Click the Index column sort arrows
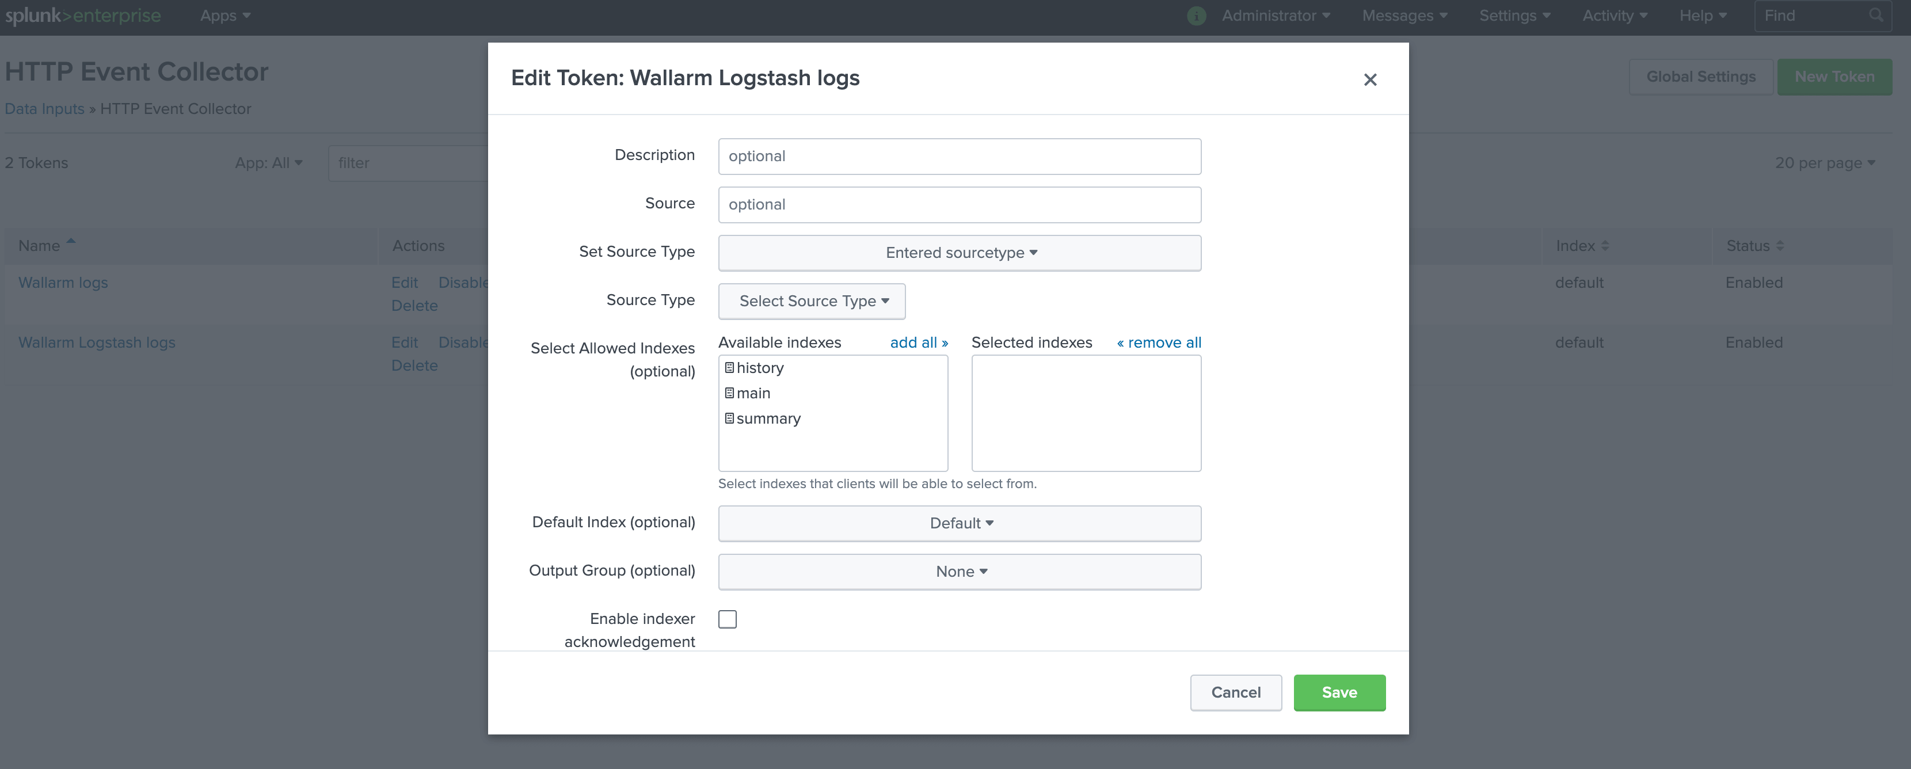 (x=1605, y=245)
